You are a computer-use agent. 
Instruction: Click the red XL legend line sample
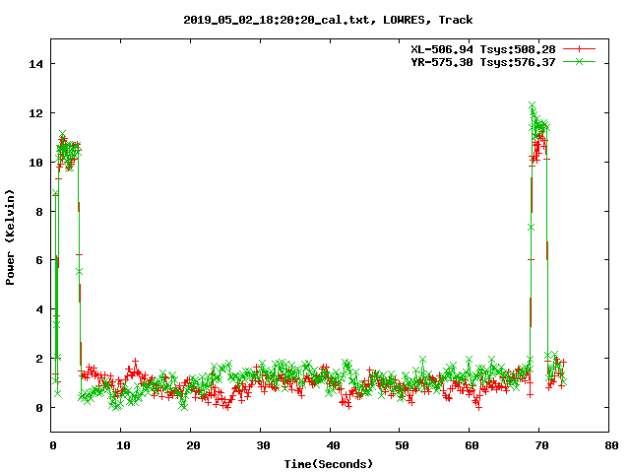click(x=579, y=49)
